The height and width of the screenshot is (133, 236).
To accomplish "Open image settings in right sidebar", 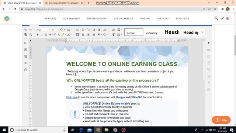I will click(209, 57).
